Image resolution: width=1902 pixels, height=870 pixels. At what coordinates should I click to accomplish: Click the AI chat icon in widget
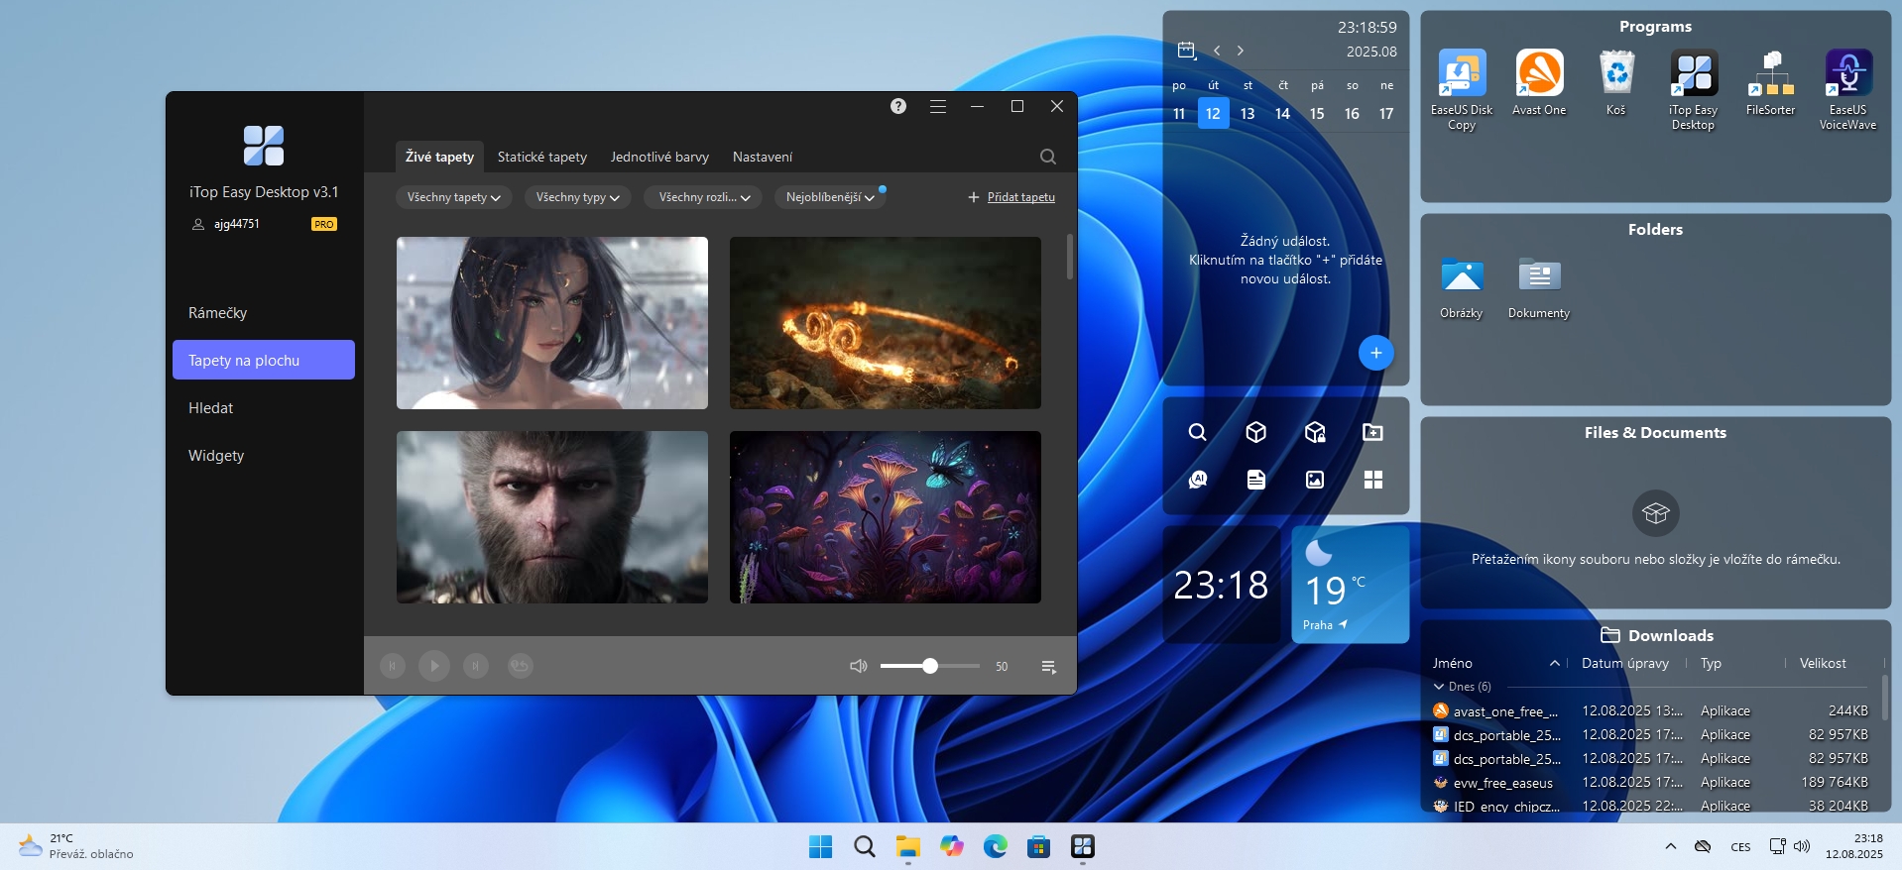[1198, 480]
